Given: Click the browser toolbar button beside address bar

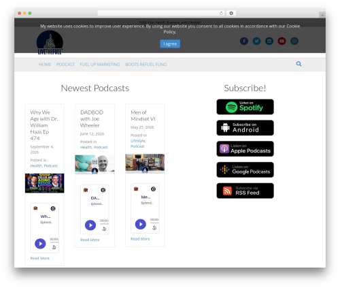Looking at the screenshot, I should [231, 13].
